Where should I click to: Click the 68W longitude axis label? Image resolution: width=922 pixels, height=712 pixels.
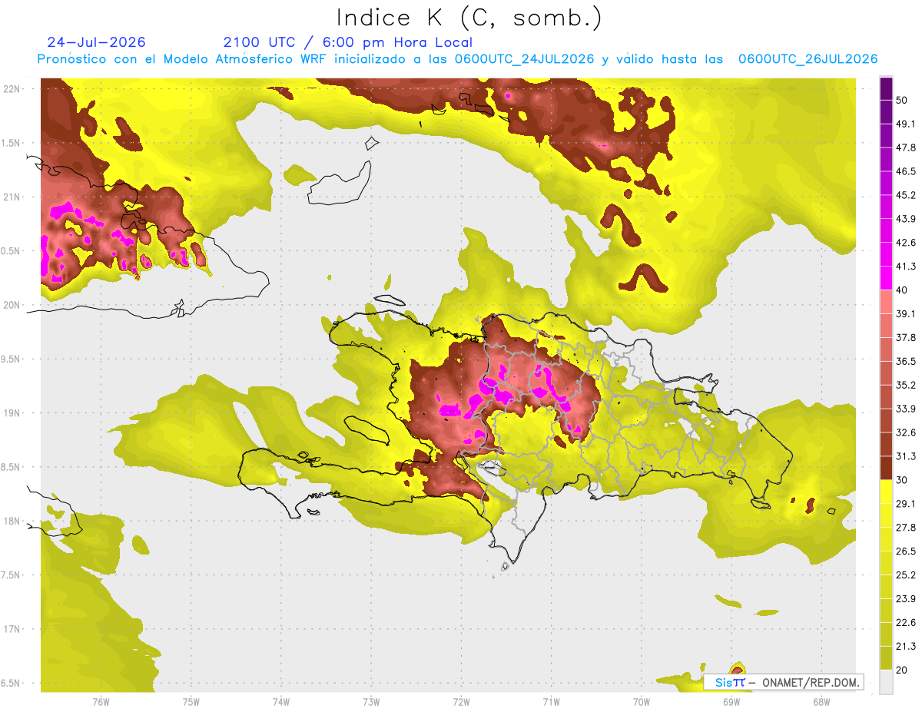[x=821, y=702]
